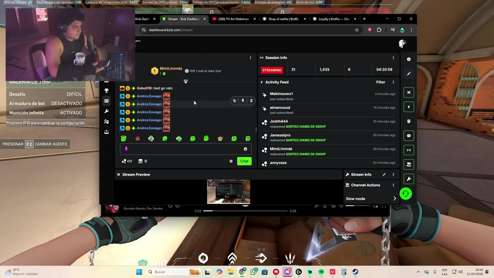Viewport: 494px width, 278px height.
Task: Open the info icon in right toolbar
Action: (409, 59)
